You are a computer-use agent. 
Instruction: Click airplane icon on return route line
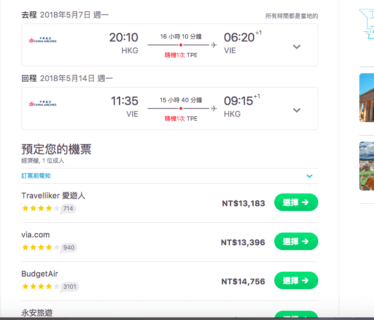pos(214,108)
